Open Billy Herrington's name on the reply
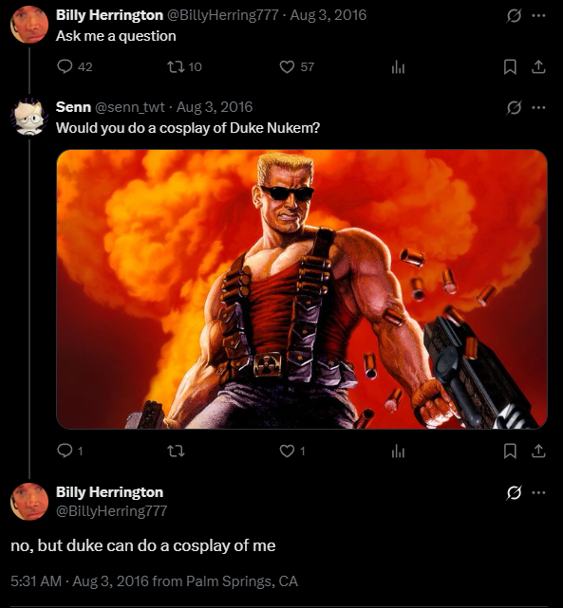 [109, 492]
